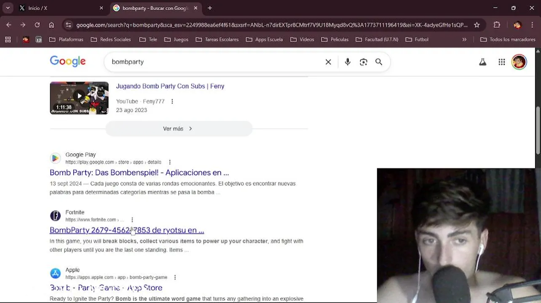Open BombParty ryotsu Fortnite link

[127, 230]
